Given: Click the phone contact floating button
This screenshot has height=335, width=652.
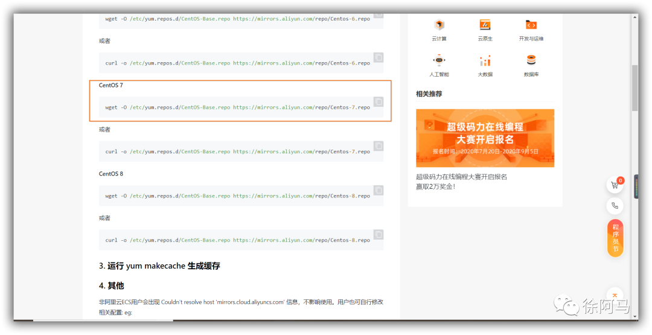Looking at the screenshot, I should [615, 205].
